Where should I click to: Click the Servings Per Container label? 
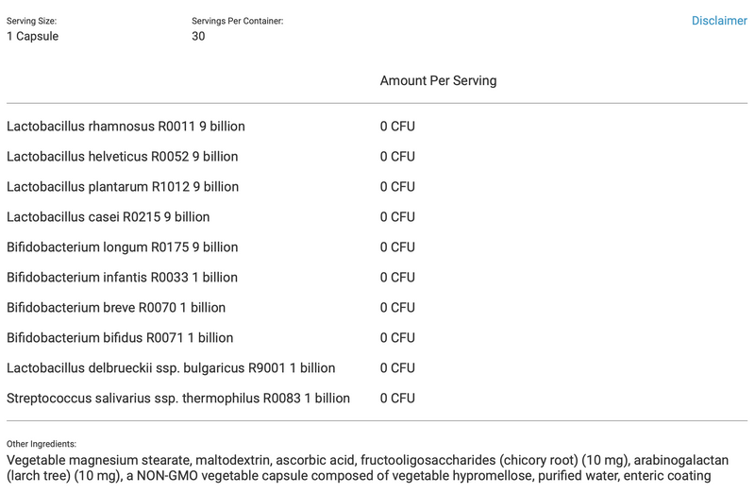point(237,21)
